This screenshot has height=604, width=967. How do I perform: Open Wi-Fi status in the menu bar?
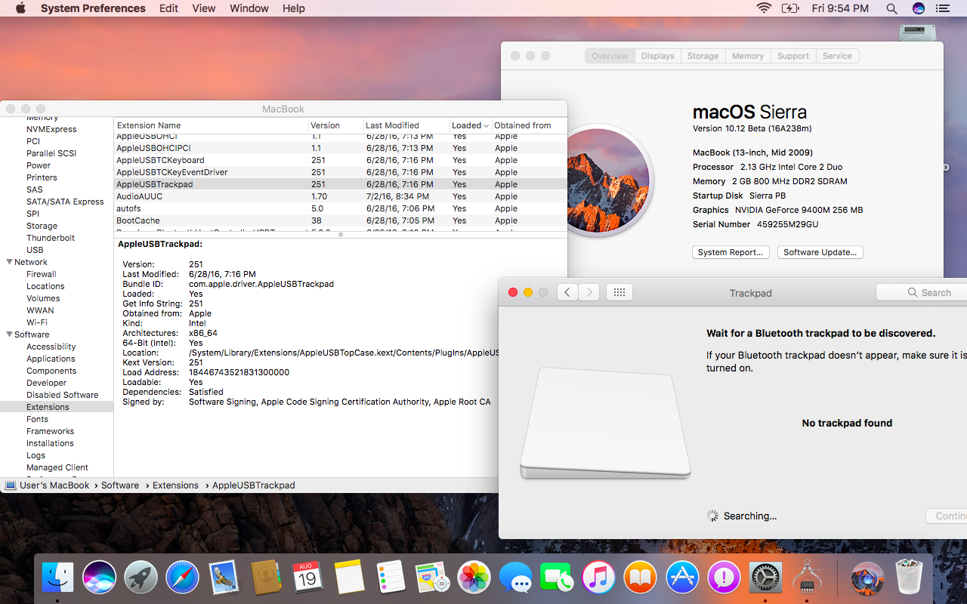coord(764,8)
